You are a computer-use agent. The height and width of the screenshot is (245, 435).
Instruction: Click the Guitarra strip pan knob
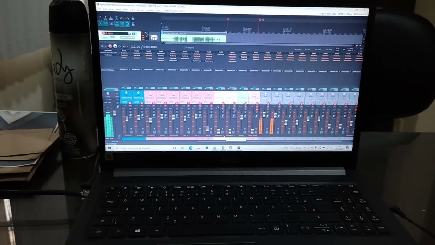tap(126, 93)
